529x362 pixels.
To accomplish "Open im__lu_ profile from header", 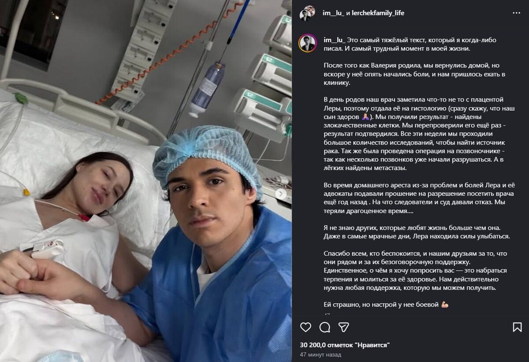I will [x=334, y=13].
